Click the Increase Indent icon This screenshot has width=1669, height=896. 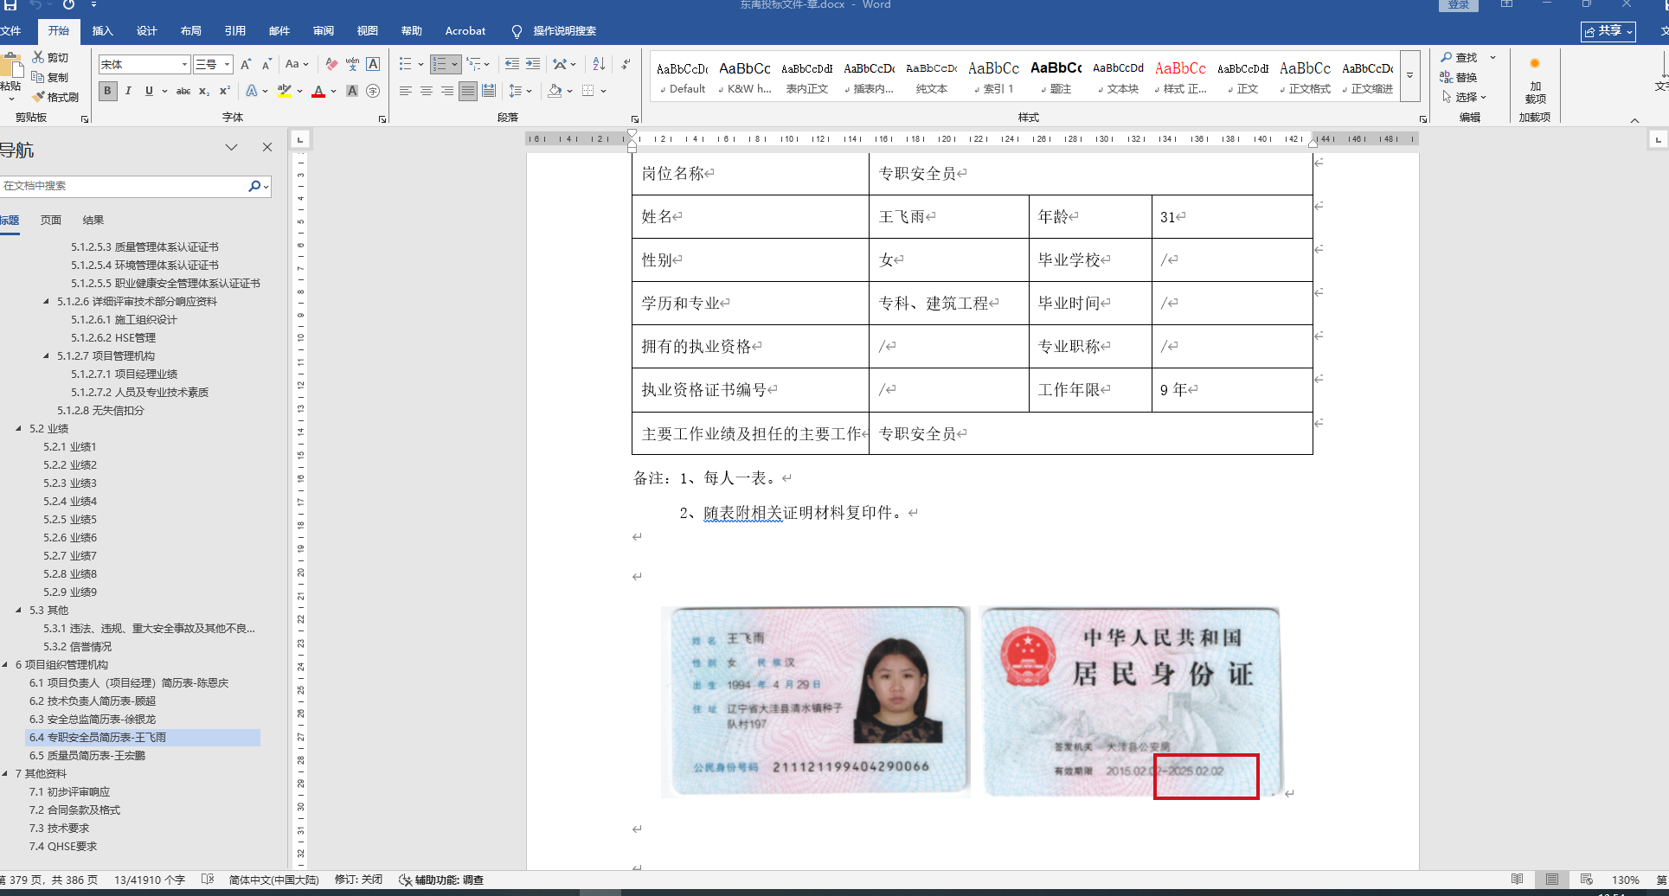pos(533,64)
